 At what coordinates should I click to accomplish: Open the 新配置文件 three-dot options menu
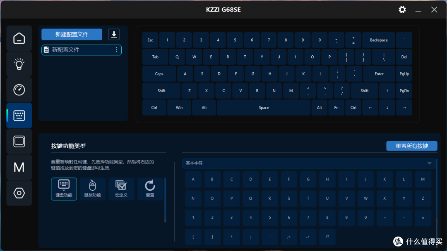[x=116, y=50]
